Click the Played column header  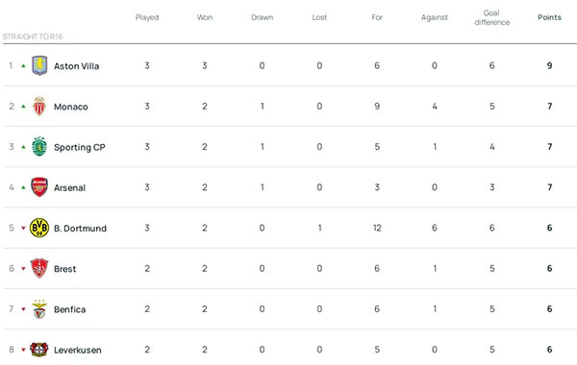pyautogui.click(x=147, y=17)
